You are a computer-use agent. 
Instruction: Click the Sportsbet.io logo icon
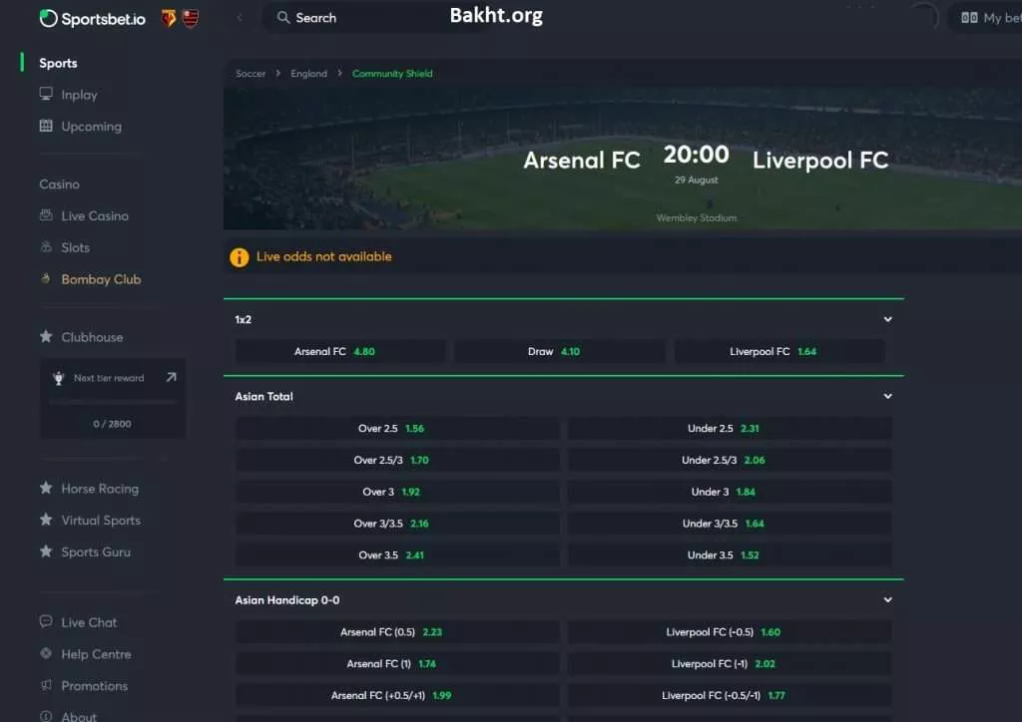[49, 18]
